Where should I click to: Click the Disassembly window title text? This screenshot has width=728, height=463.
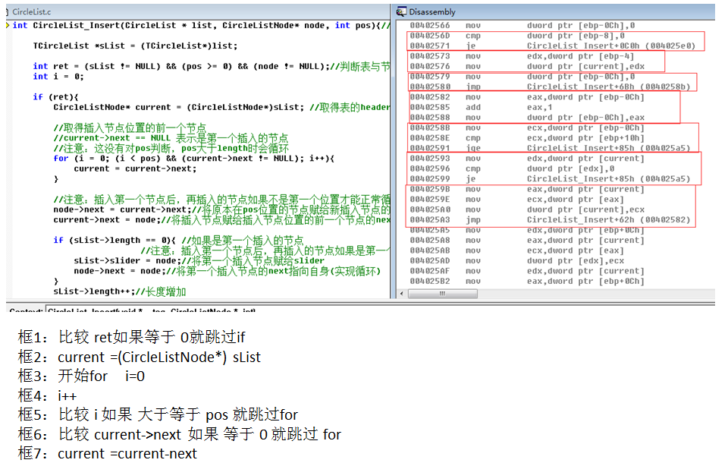pos(431,11)
